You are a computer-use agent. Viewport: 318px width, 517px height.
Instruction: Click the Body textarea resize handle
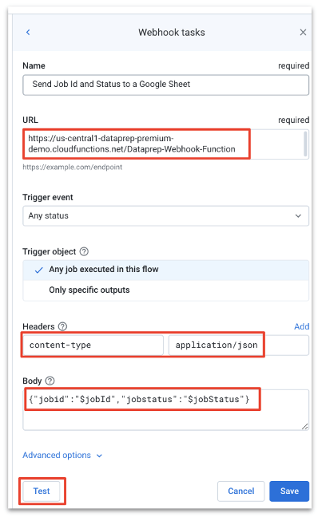coord(304,426)
